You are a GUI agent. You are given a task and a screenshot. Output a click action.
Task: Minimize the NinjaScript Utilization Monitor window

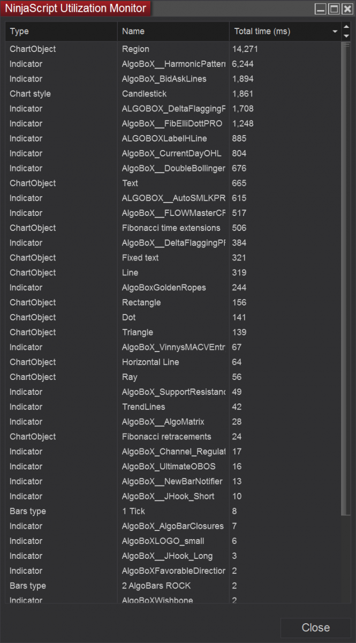(x=320, y=9)
